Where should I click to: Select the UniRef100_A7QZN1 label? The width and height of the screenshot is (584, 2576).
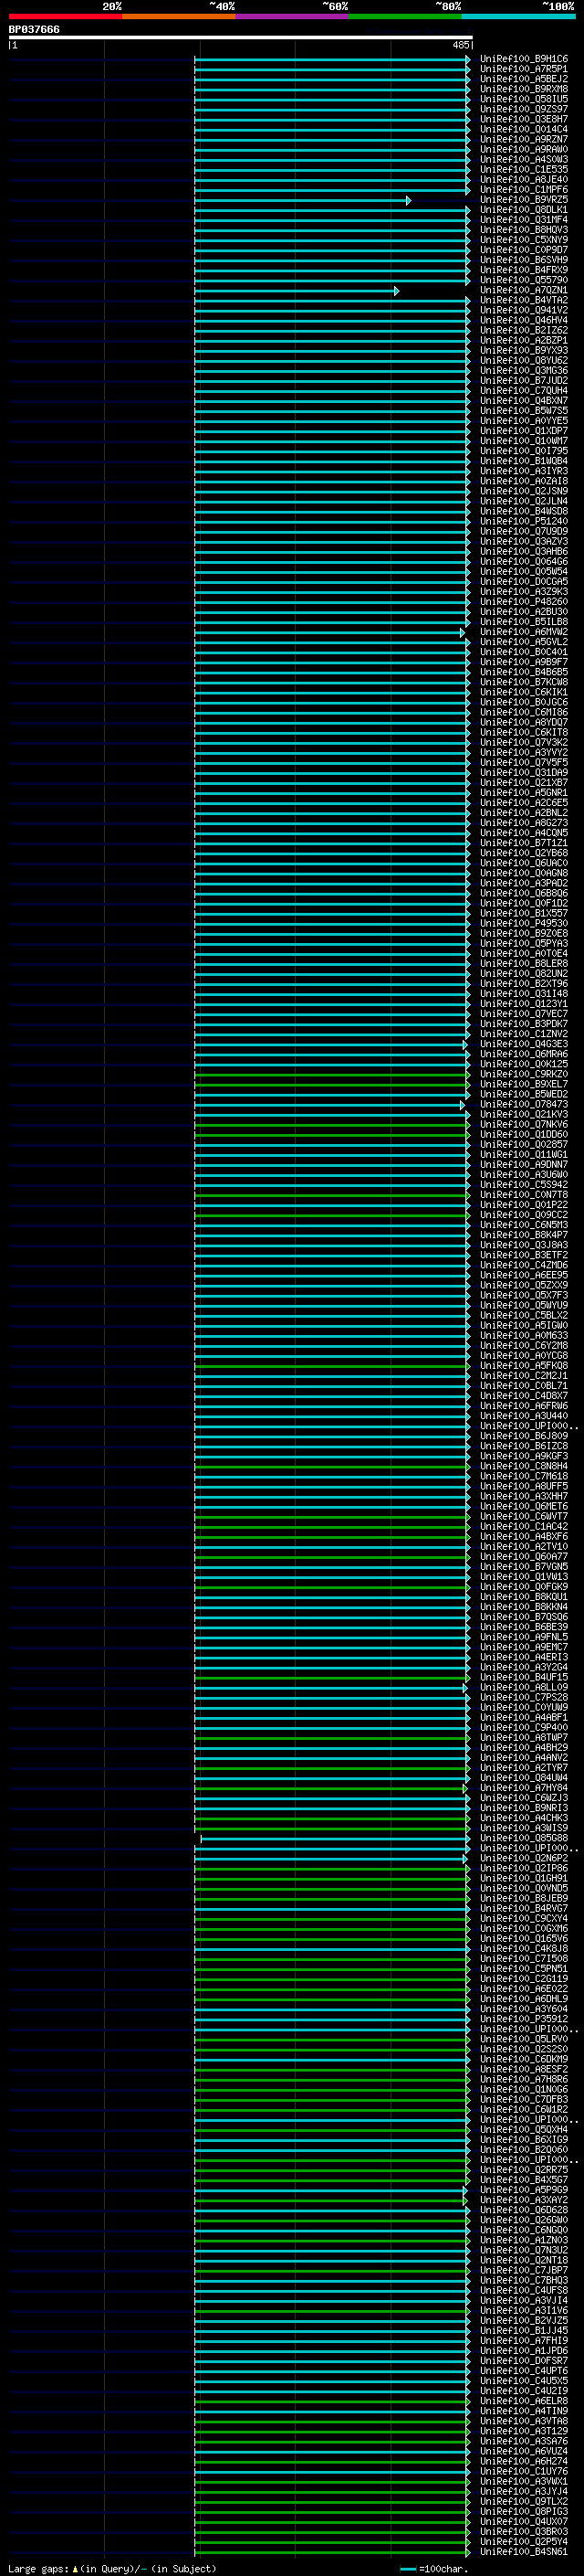(523, 291)
